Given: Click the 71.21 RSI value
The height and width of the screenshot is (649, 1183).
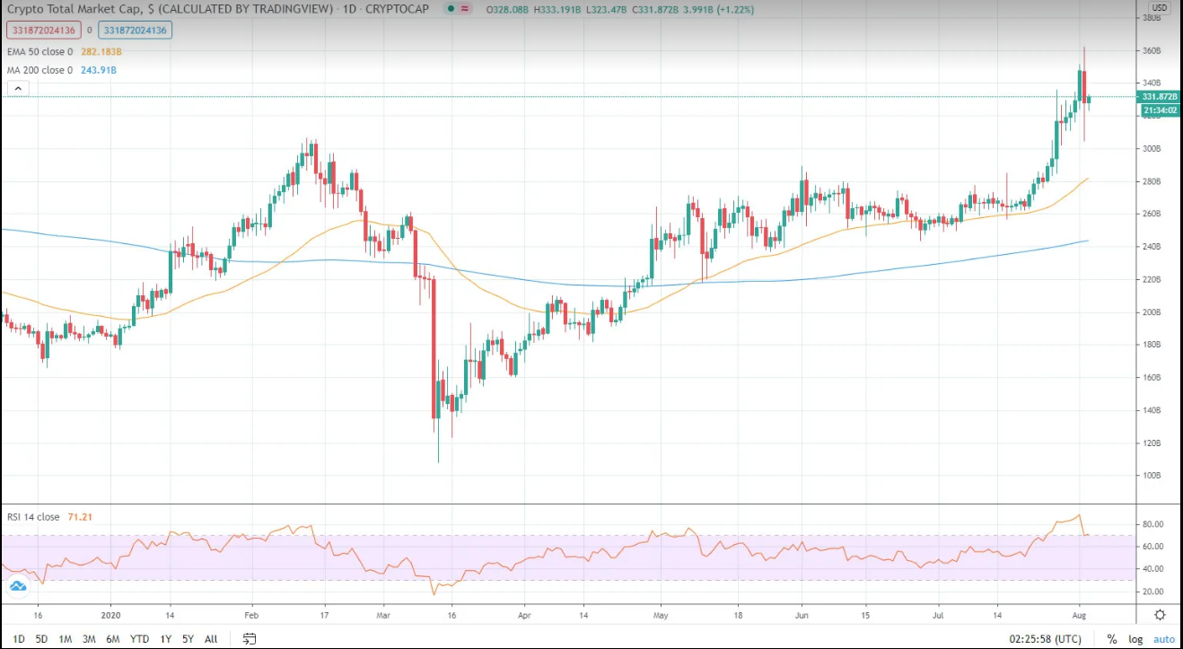Looking at the screenshot, I should pyautogui.click(x=80, y=517).
